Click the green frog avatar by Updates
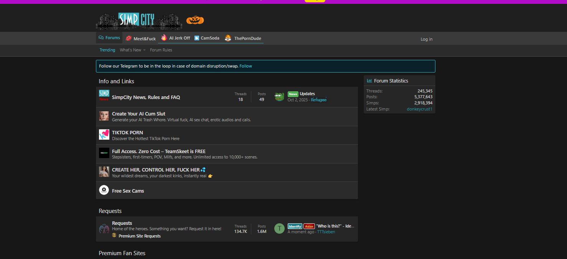 point(279,97)
